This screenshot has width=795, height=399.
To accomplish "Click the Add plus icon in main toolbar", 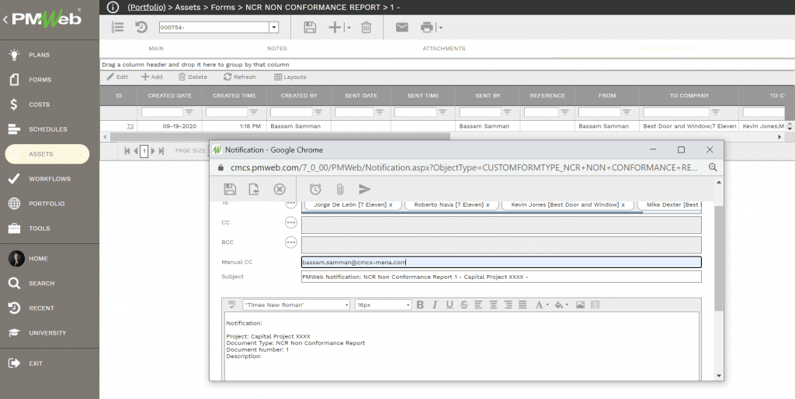I will point(335,27).
